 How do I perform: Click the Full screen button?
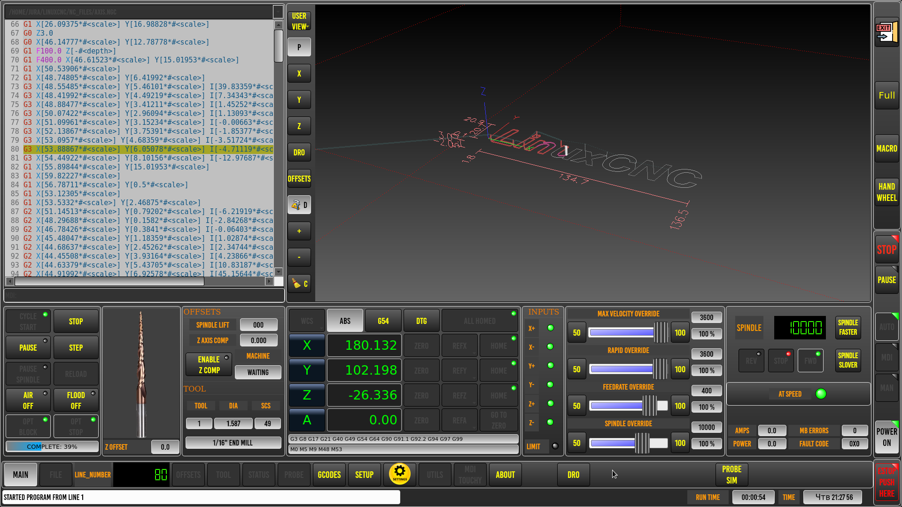click(886, 95)
